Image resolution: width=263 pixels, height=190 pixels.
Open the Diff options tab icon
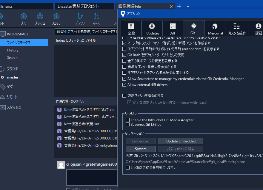pos(173,26)
